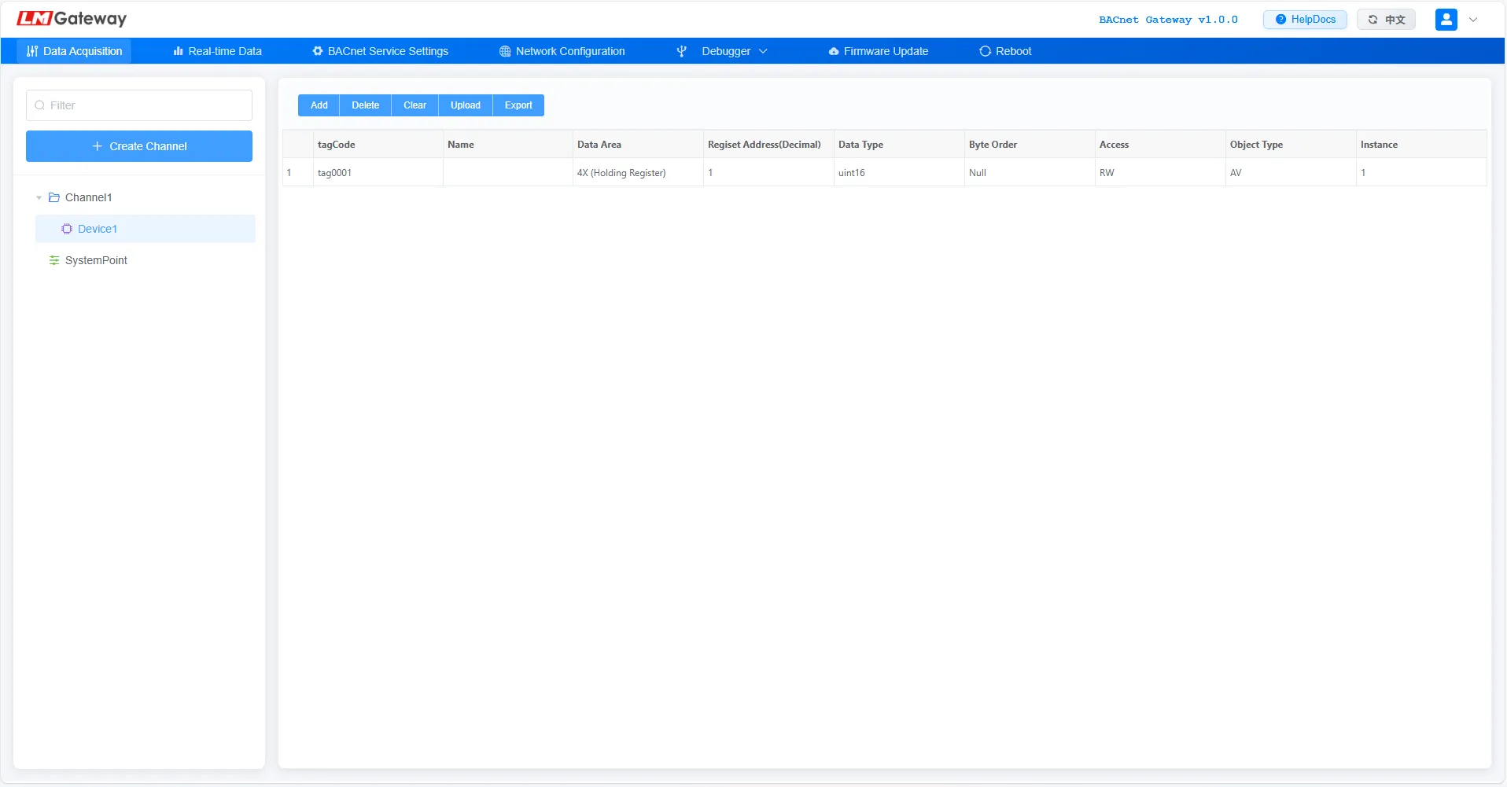Open the HelpDocs icon
The width and height of the screenshot is (1507, 787).
(x=1280, y=19)
